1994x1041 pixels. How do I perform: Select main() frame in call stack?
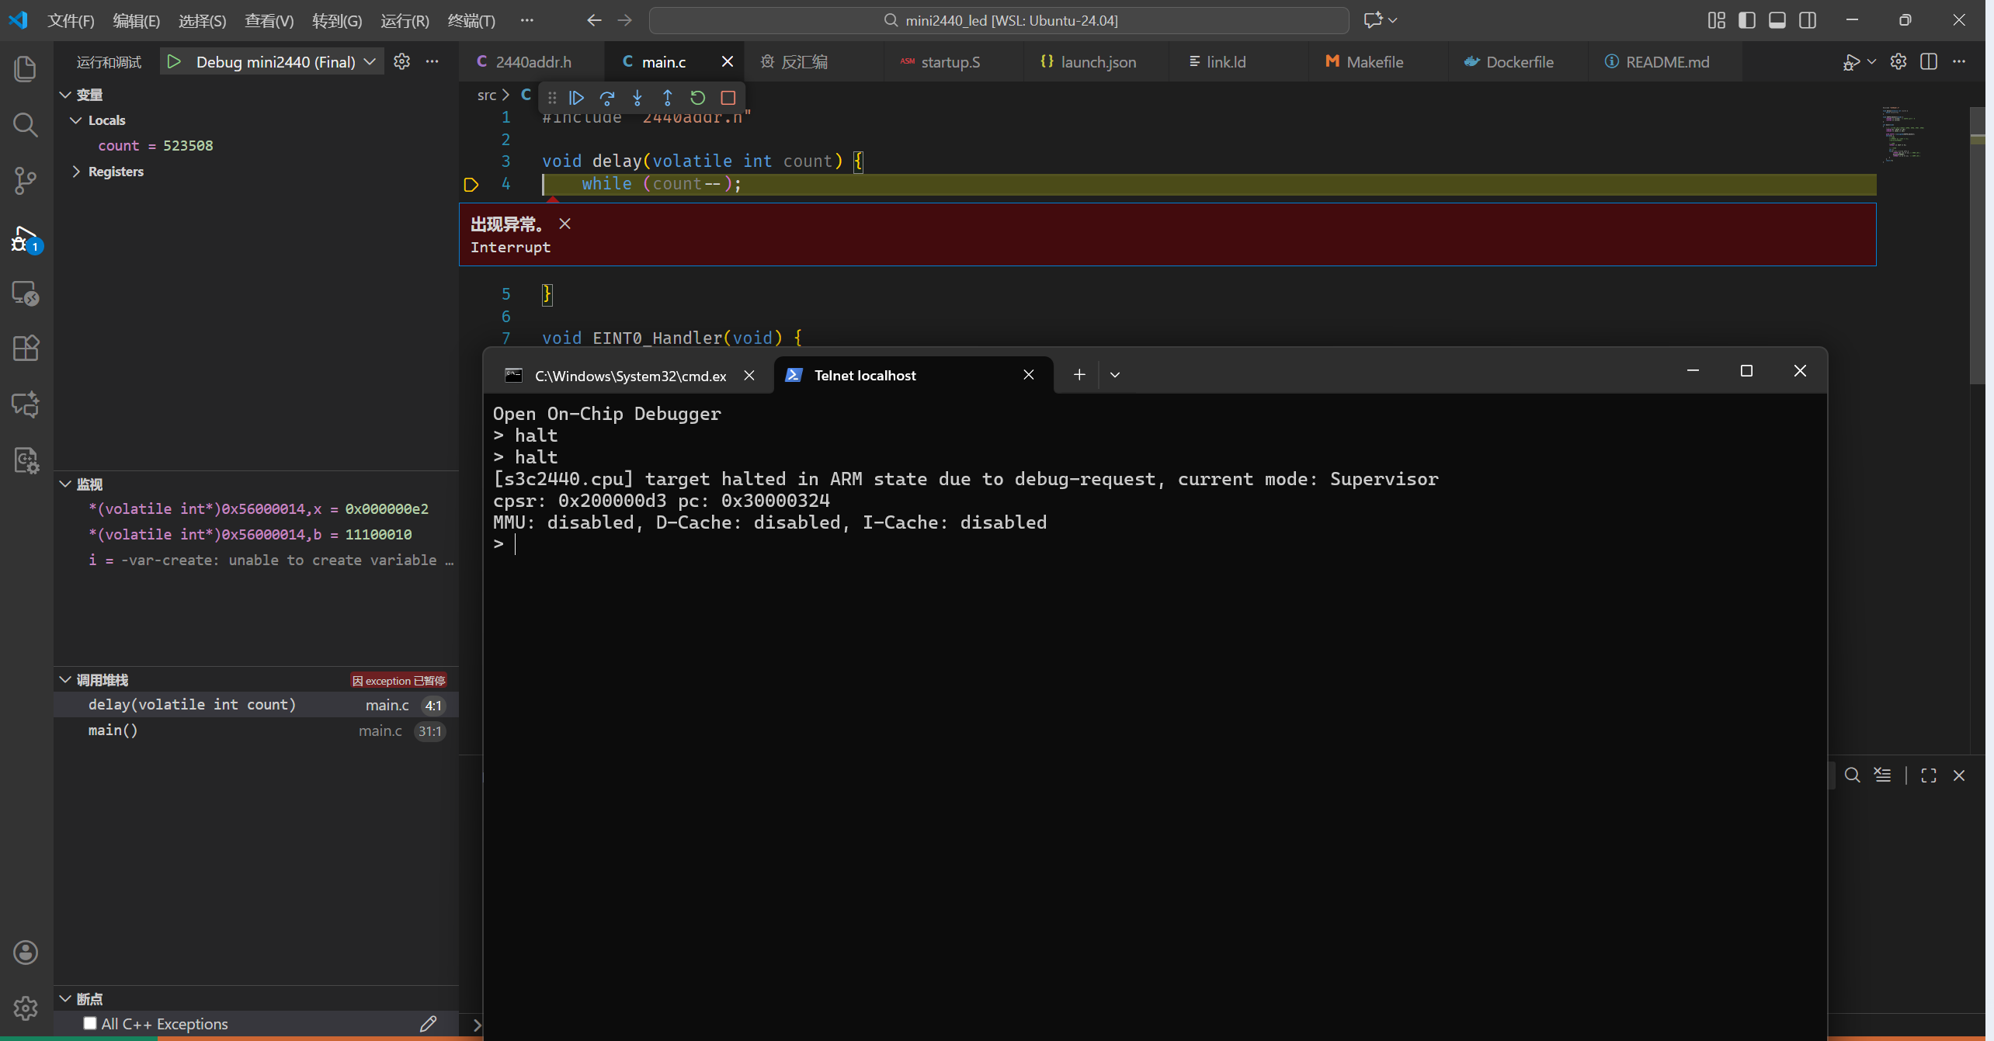[113, 730]
